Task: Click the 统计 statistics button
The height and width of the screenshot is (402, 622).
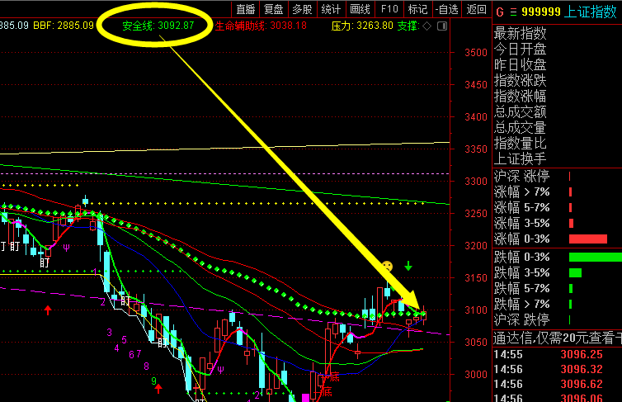Action: [332, 9]
